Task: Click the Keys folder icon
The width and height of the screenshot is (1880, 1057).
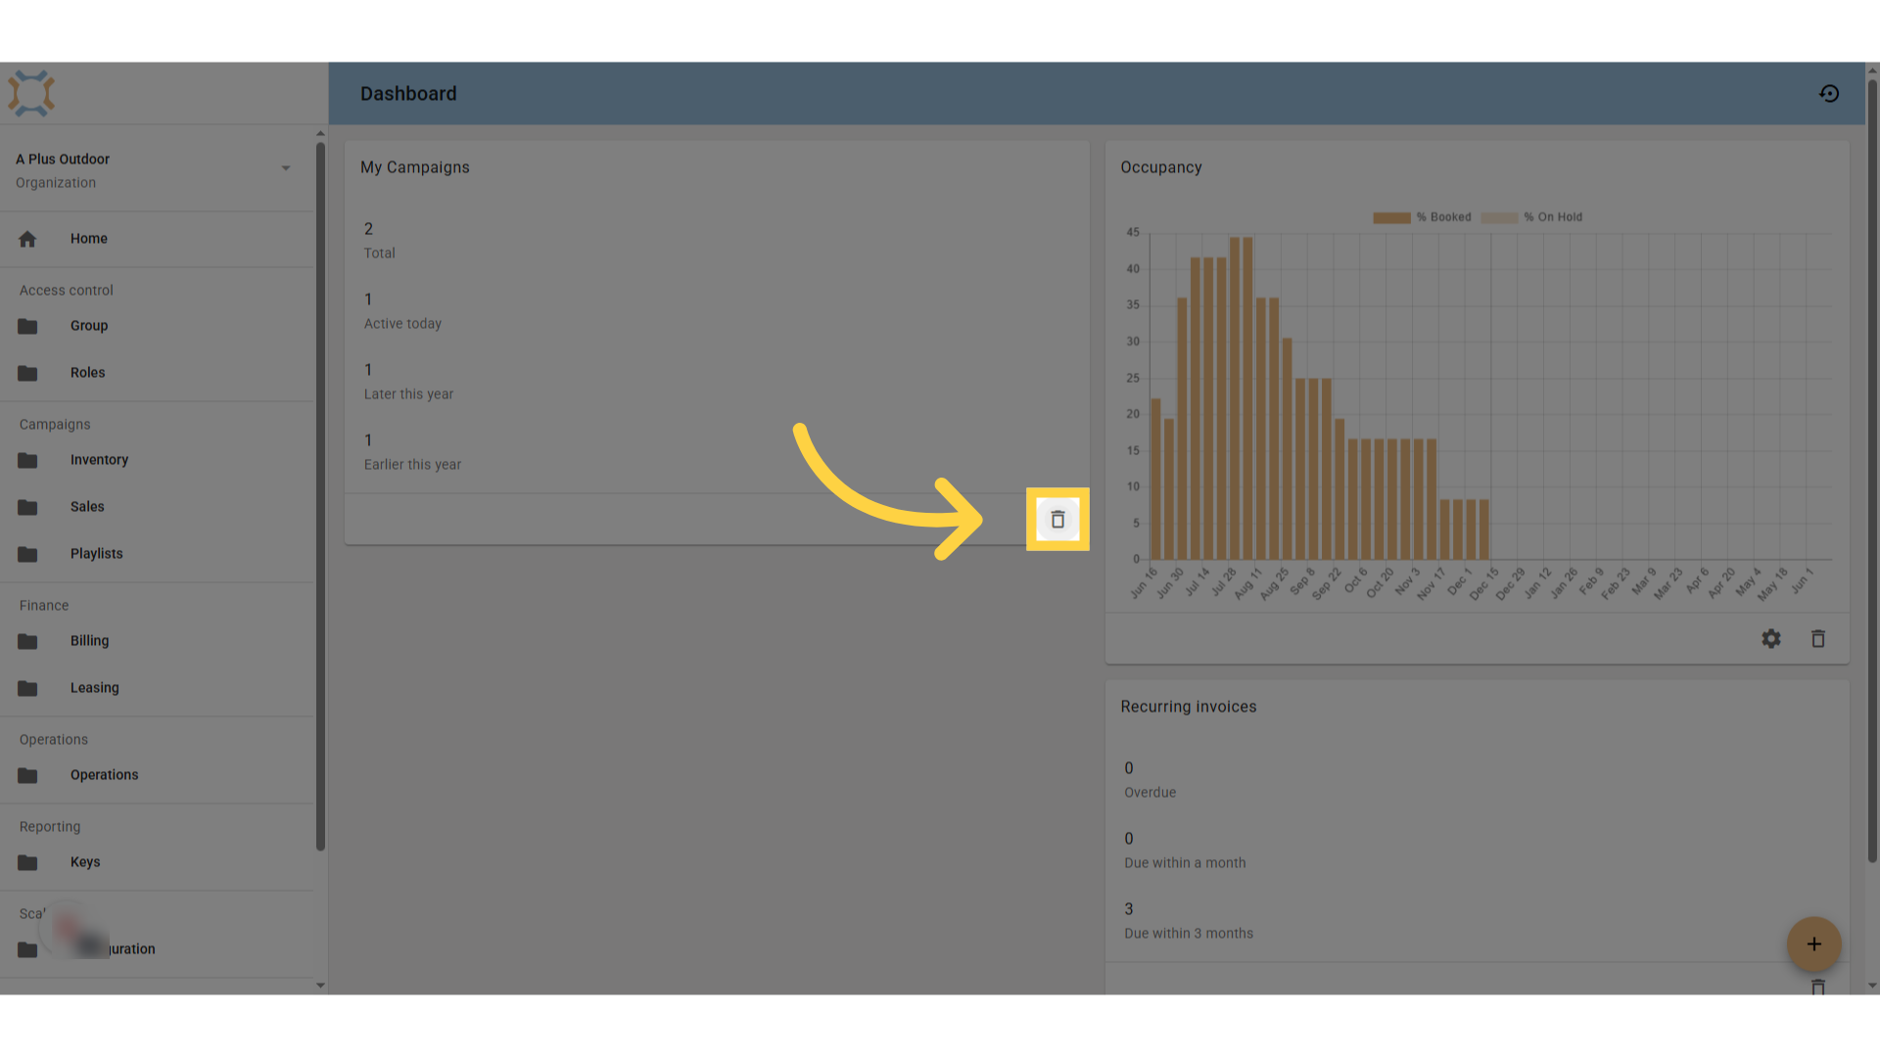Action: click(27, 862)
